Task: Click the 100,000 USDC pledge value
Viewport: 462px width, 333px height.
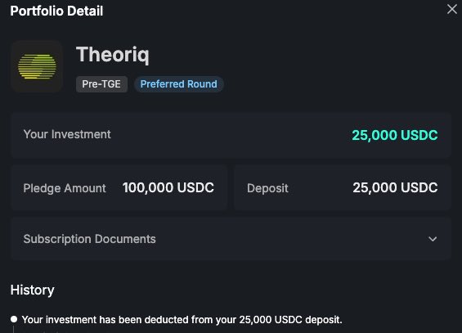Action: 168,187
